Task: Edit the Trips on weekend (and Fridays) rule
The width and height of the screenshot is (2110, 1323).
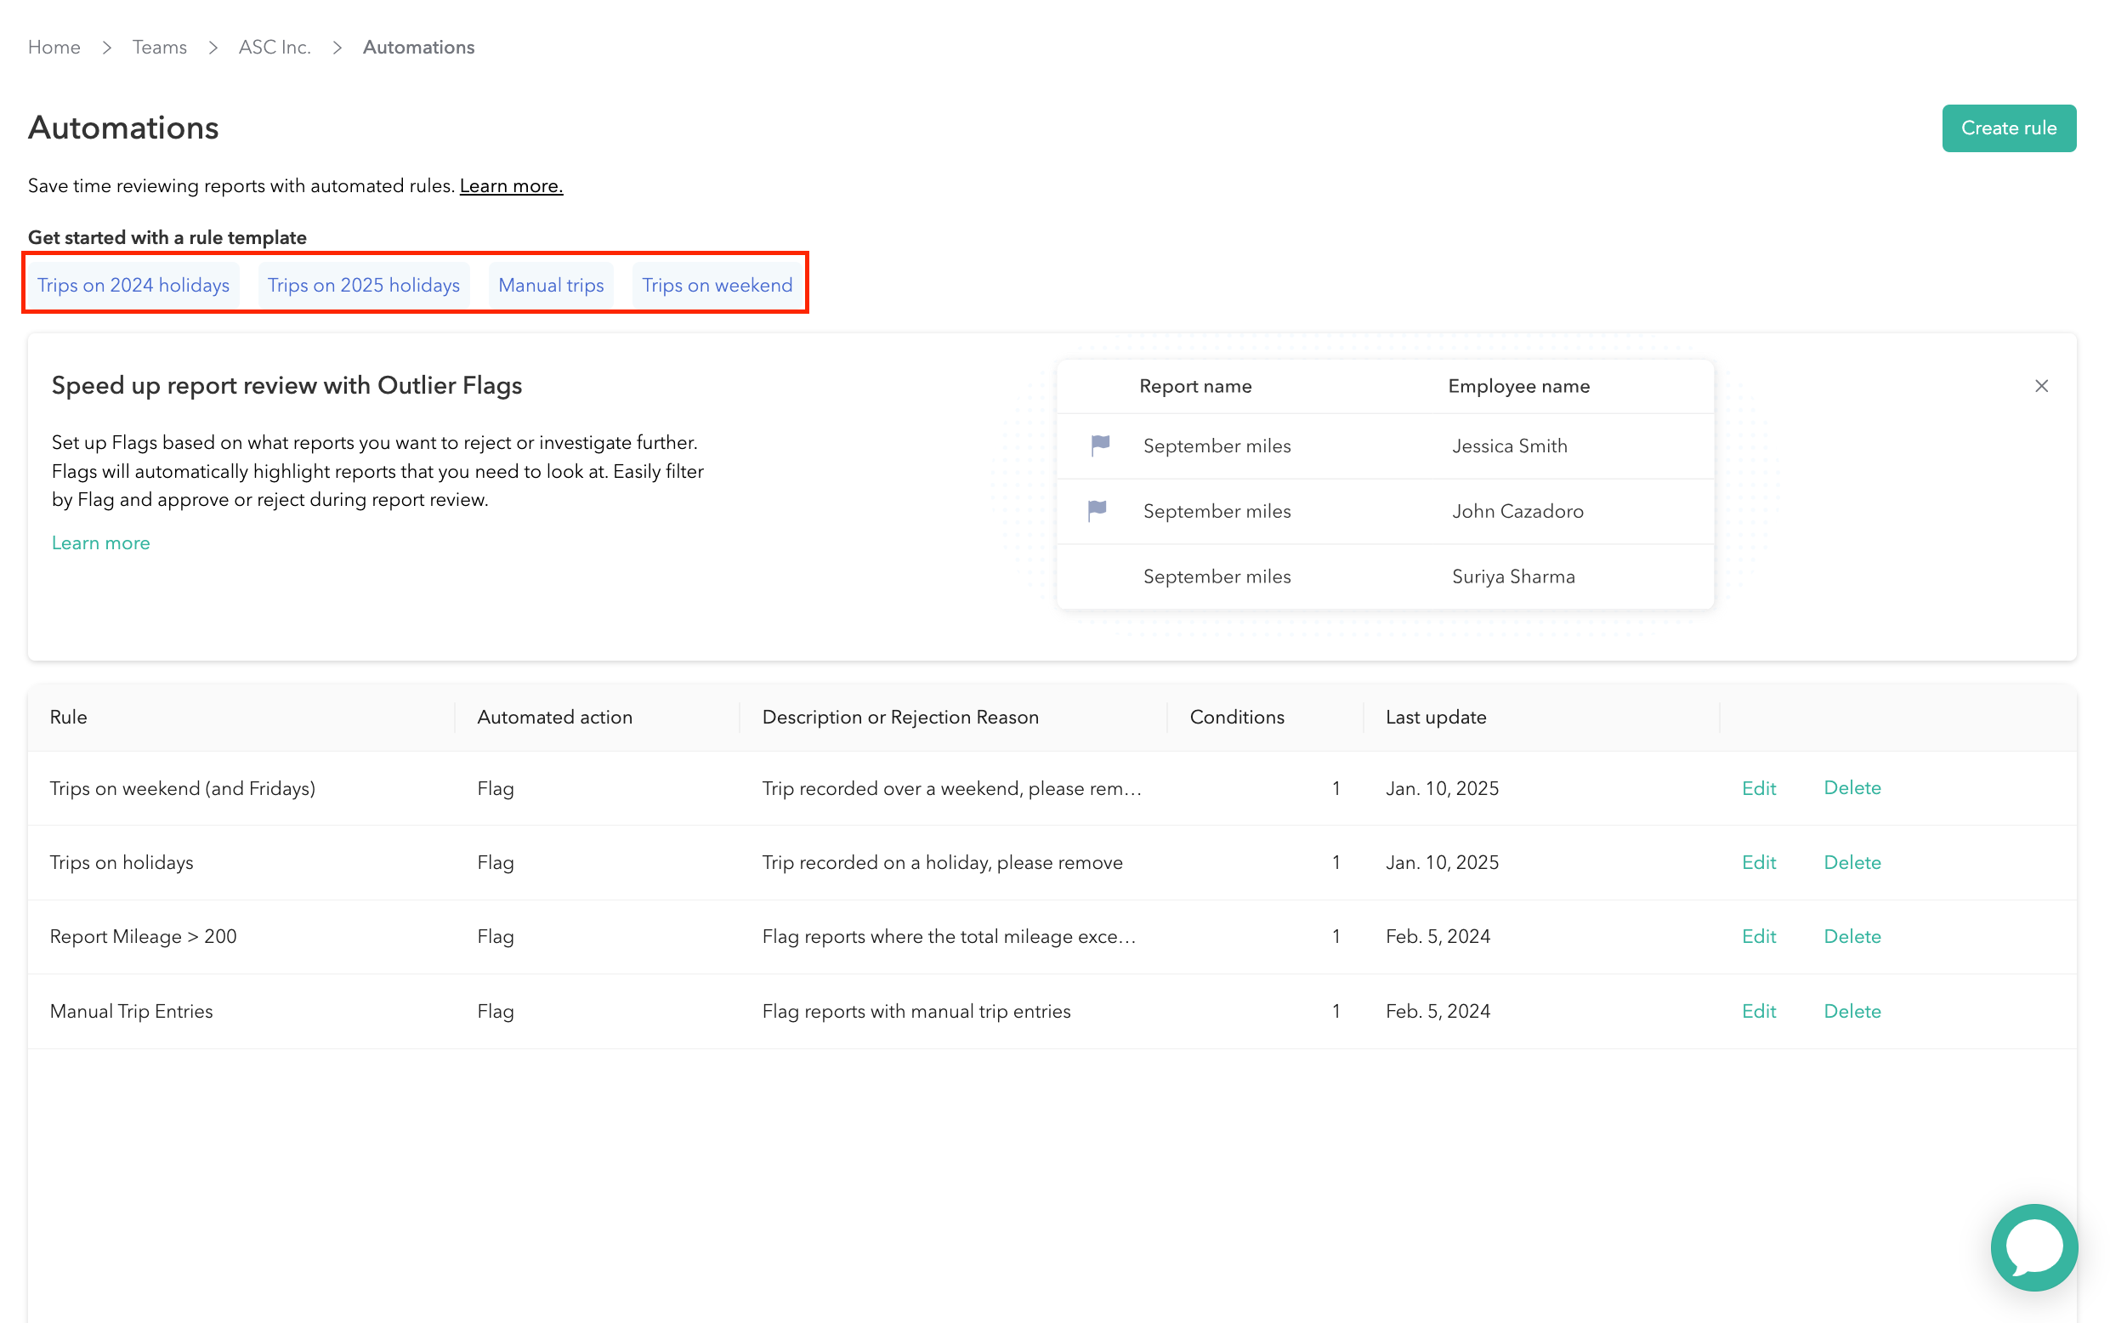Action: click(x=1758, y=787)
